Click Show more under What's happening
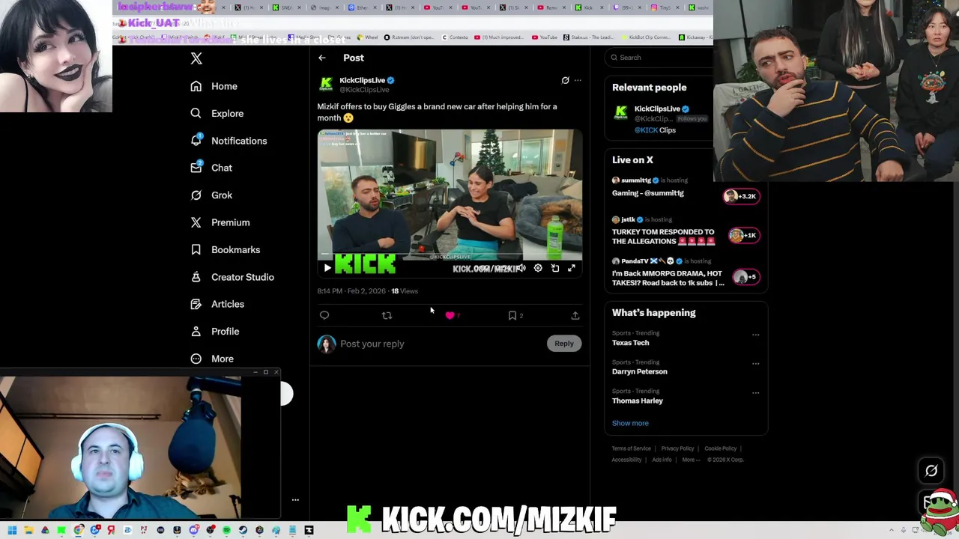 click(x=630, y=423)
